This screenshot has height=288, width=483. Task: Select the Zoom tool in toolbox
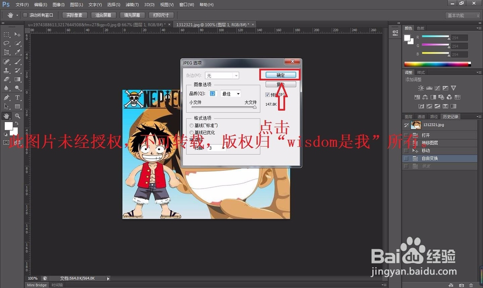(17, 116)
